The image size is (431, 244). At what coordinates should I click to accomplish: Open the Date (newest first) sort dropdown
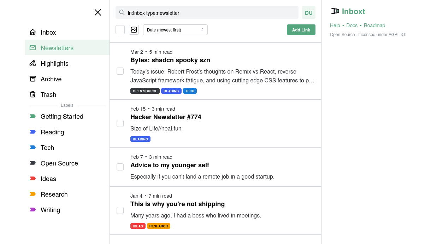tap(175, 30)
